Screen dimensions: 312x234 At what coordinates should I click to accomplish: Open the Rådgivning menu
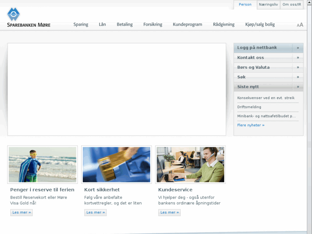tap(224, 24)
